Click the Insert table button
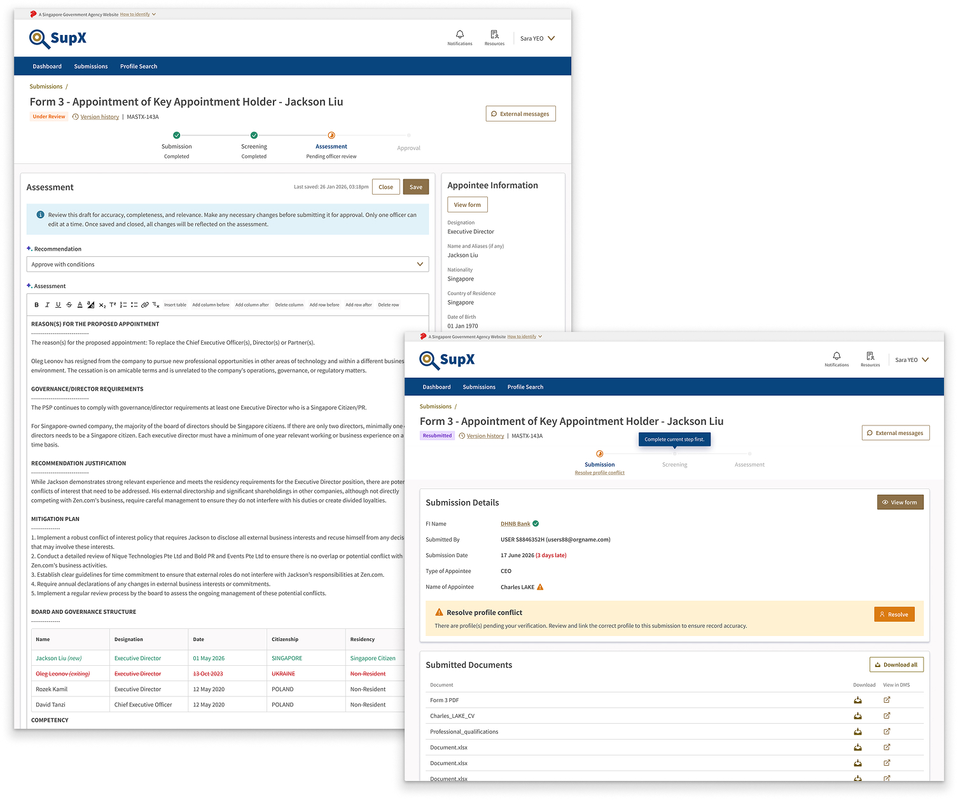Screen dimensions: 958x800 click(175, 305)
